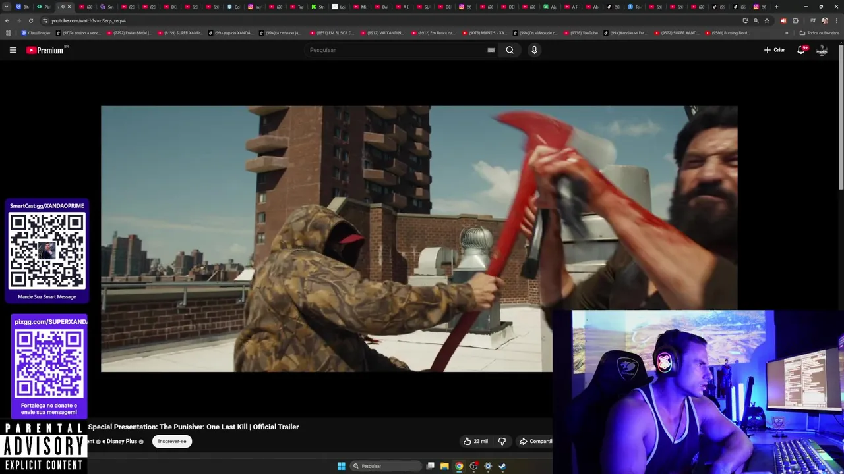Open Todos os favoritos bookmarks folder
The height and width of the screenshot is (474, 844).
point(820,32)
